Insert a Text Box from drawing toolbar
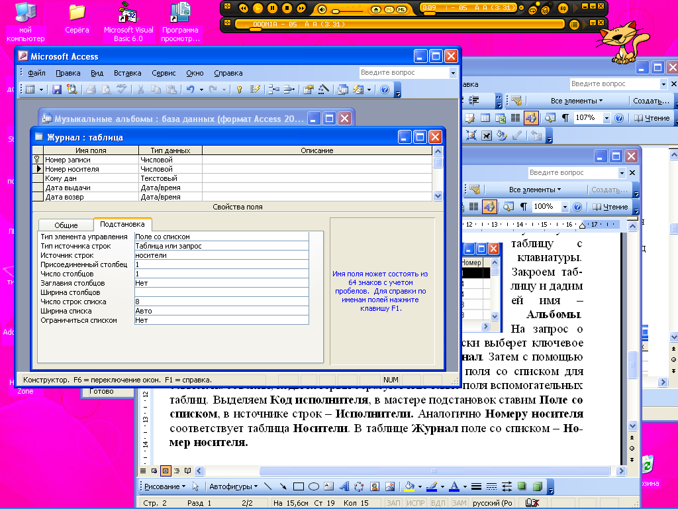The height and width of the screenshot is (509, 678). 328,486
